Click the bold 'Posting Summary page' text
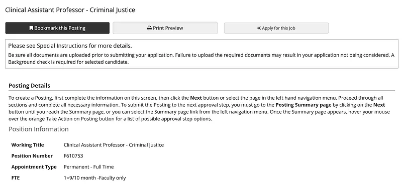The height and width of the screenshot is (187, 402). (x=304, y=105)
